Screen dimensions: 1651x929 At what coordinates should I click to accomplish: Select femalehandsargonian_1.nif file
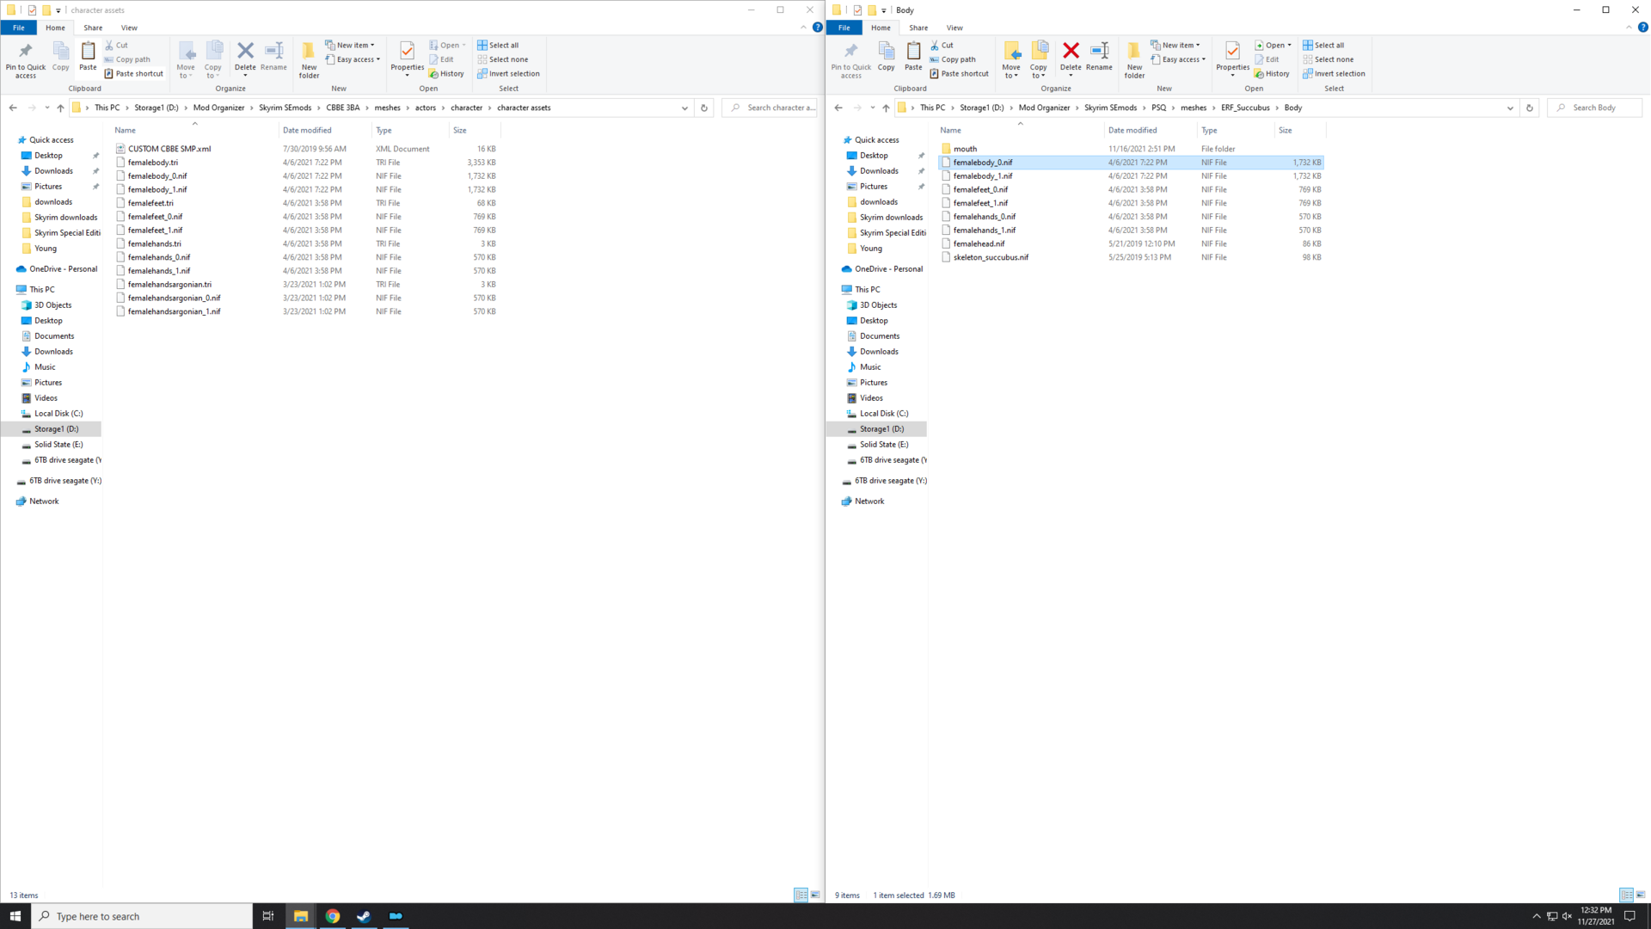(174, 311)
